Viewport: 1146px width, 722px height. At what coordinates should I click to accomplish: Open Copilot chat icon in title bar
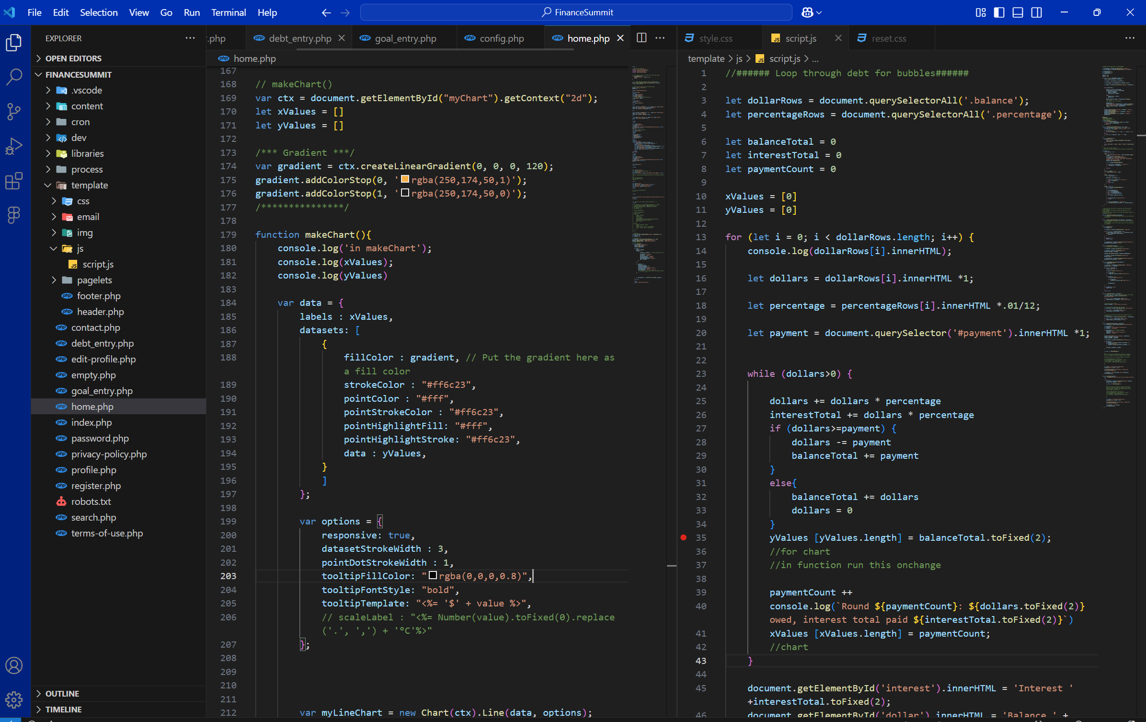[x=807, y=12]
